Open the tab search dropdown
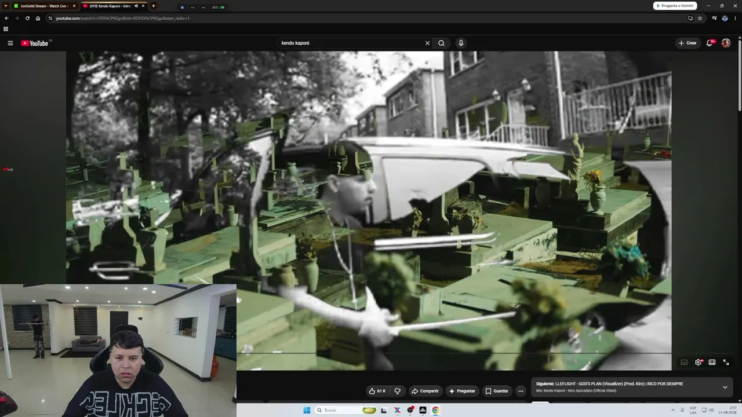 (6, 6)
